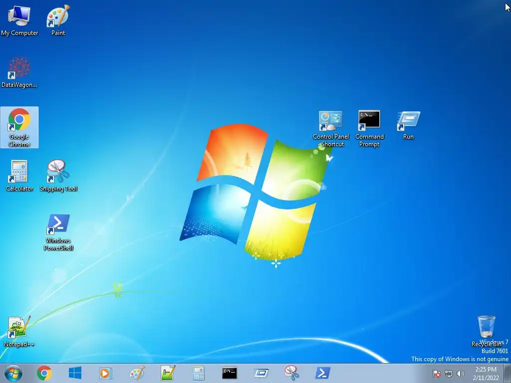
Task: Select the Calculator desktop shortcut
Action: [x=19, y=176]
